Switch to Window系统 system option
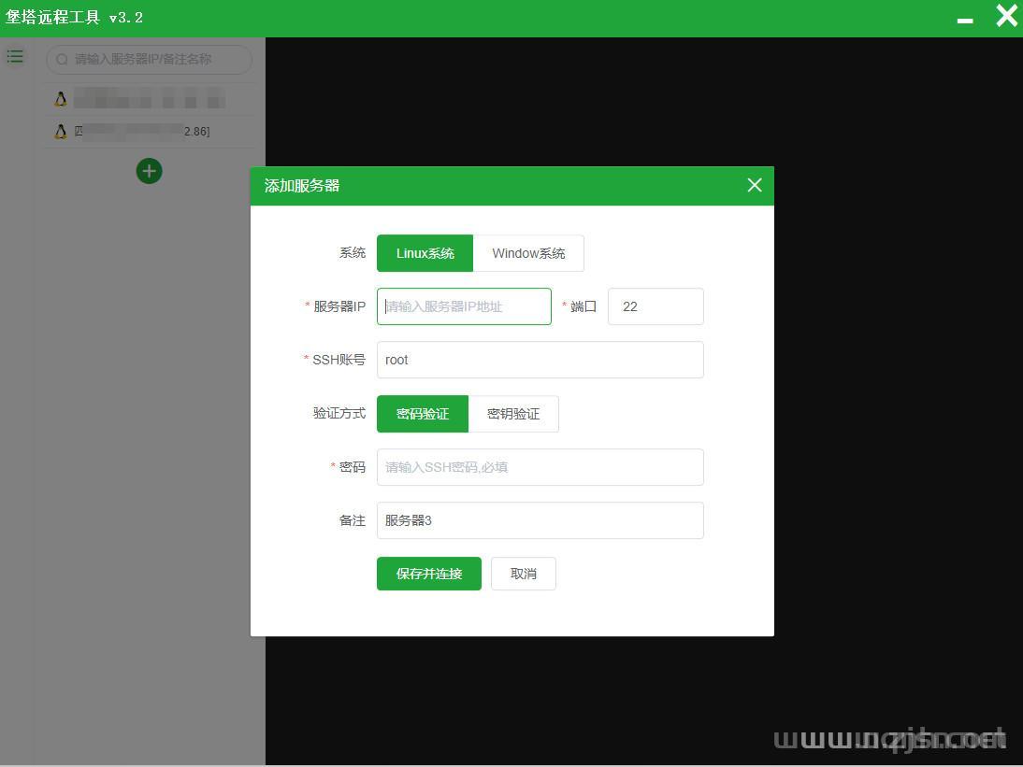 coord(528,253)
